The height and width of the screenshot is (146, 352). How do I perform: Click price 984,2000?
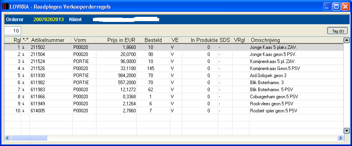(127, 76)
